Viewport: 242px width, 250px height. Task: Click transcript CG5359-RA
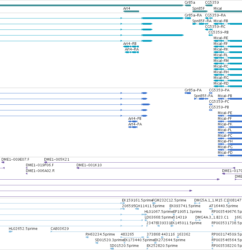tap(209, 18)
